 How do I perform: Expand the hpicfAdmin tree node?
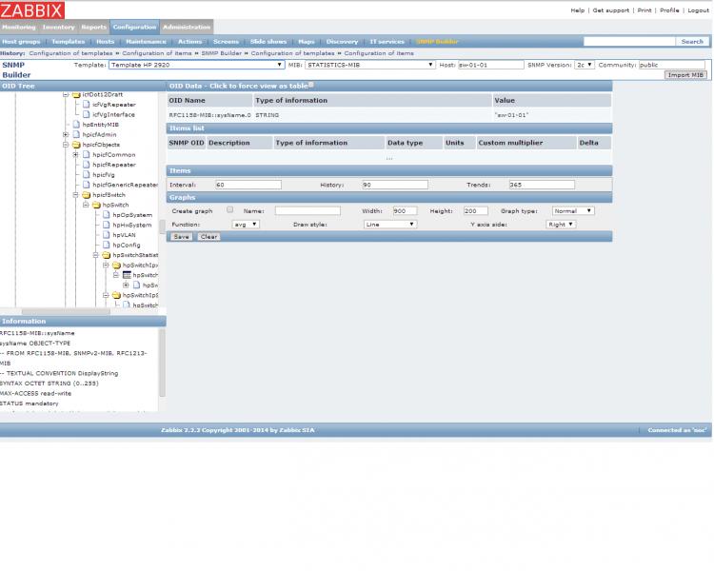pyautogui.click(x=66, y=135)
